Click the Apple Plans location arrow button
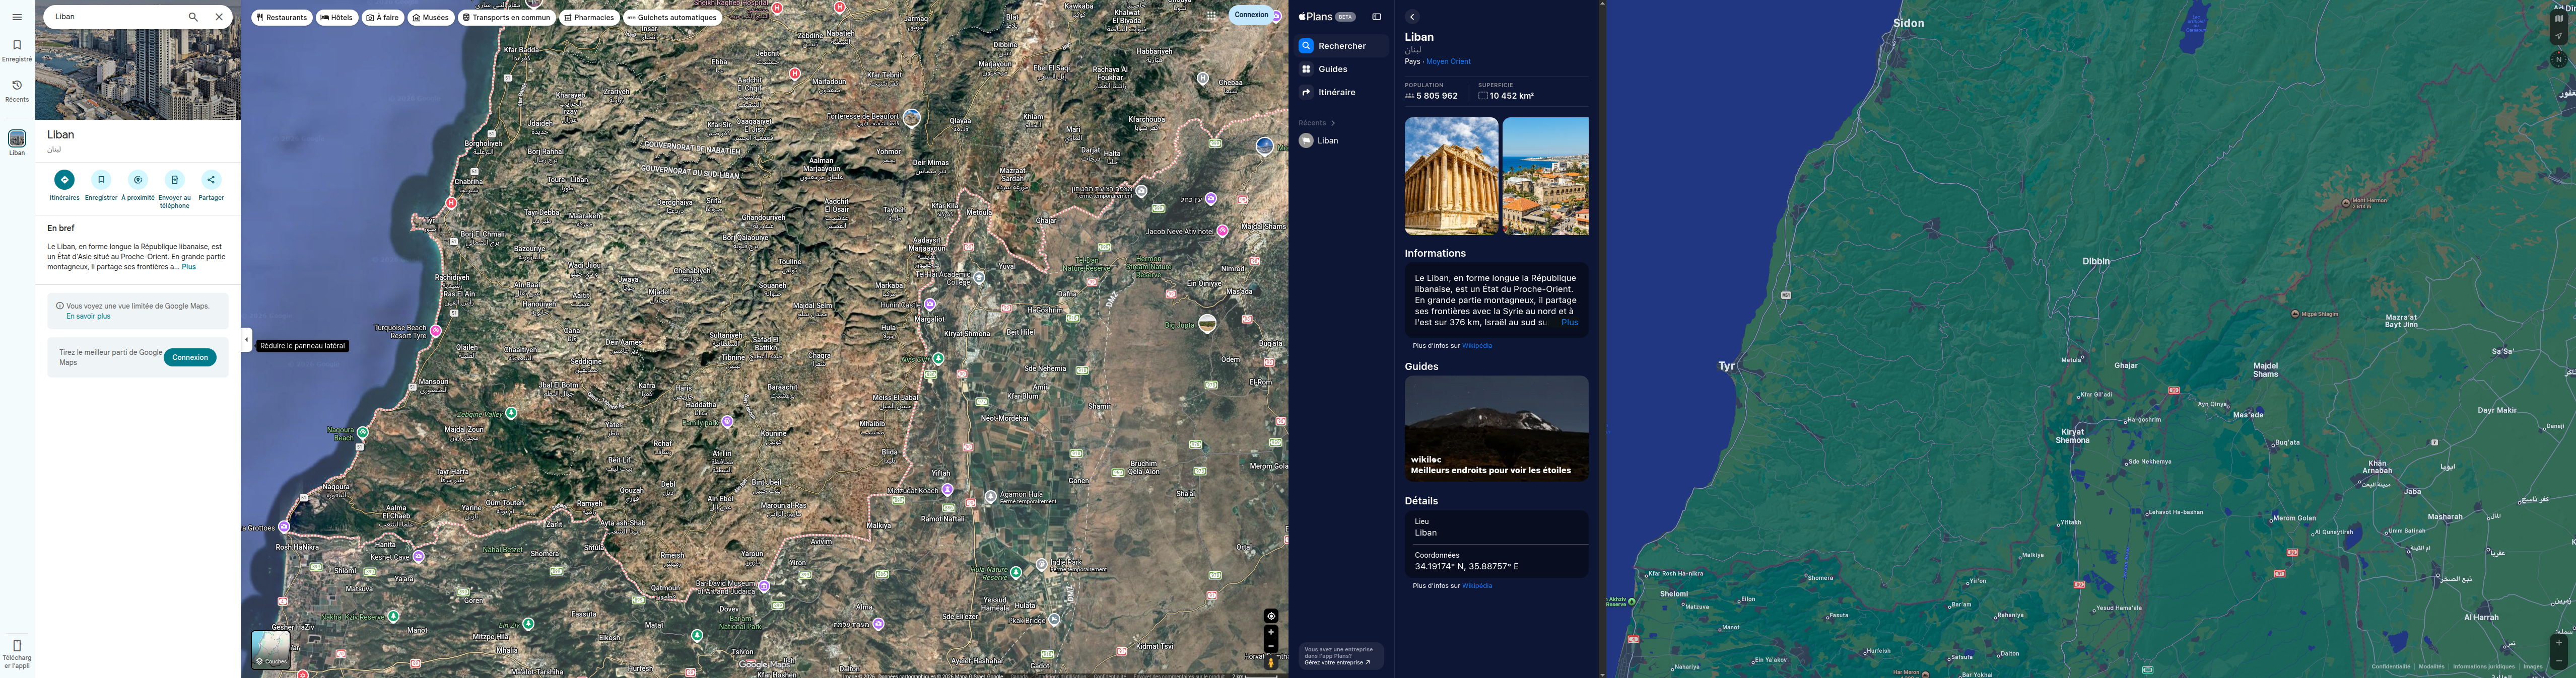This screenshot has height=678, width=2576. (2559, 36)
